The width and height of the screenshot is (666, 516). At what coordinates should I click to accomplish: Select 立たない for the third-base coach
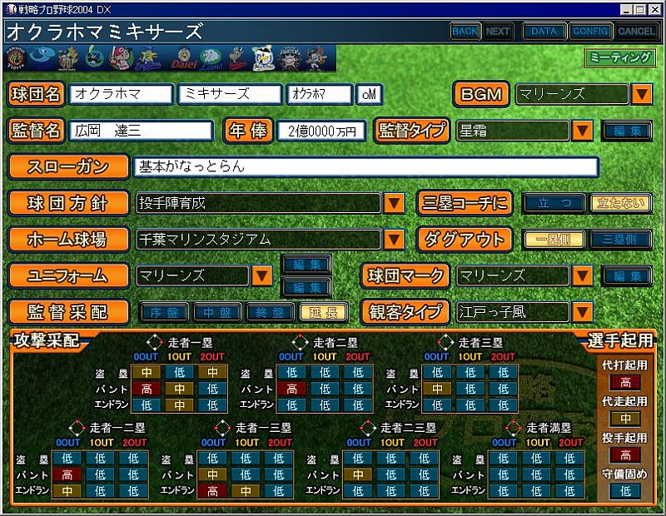click(620, 203)
